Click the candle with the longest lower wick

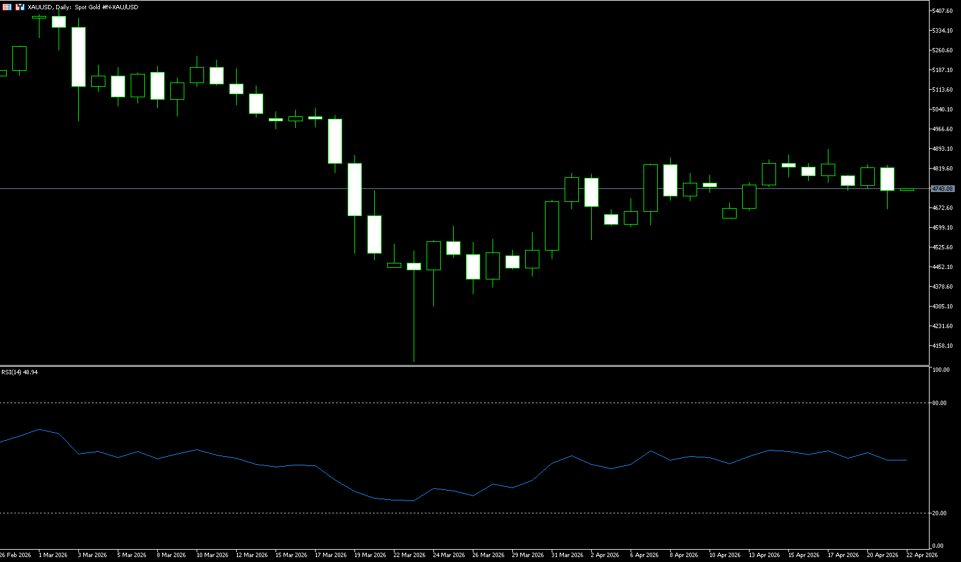(414, 267)
